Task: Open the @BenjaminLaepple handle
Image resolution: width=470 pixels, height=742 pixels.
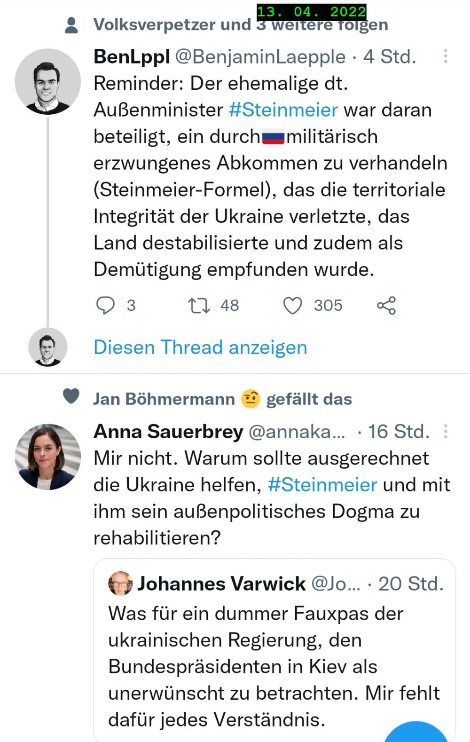Action: [x=260, y=56]
